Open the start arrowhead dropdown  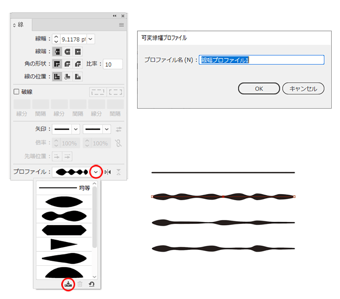(x=76, y=129)
